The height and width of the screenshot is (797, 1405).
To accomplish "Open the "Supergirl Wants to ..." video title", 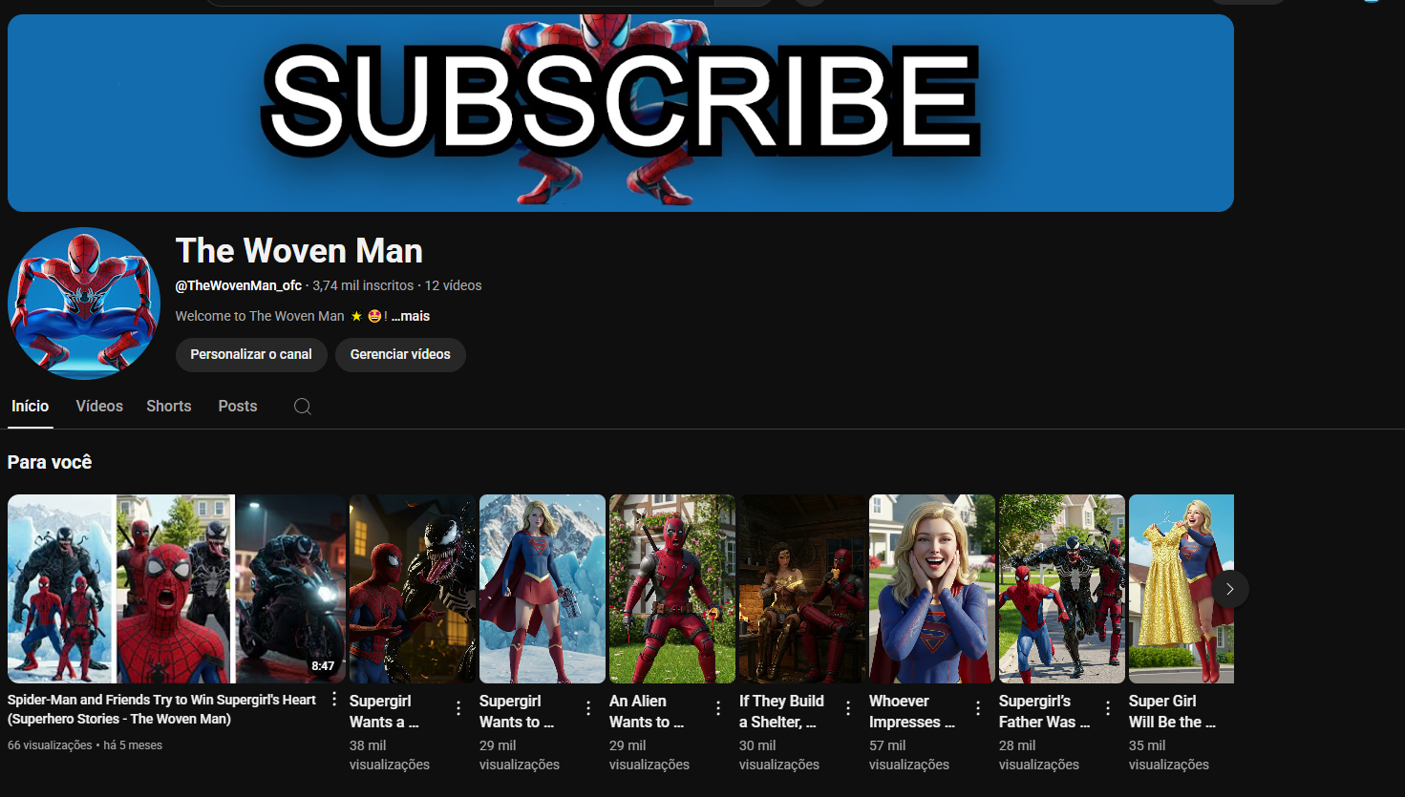I will tap(517, 711).
